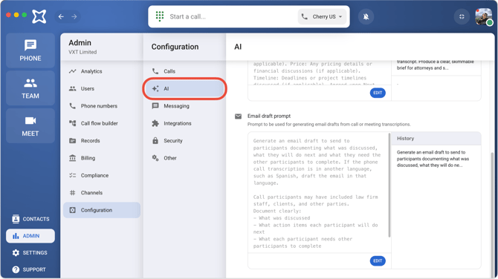Open Analytics admin page
Screen dimensions: 498x279
coord(102,71)
